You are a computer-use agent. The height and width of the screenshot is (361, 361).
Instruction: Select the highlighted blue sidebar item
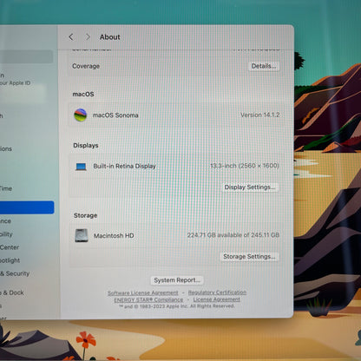pyautogui.click(x=27, y=207)
